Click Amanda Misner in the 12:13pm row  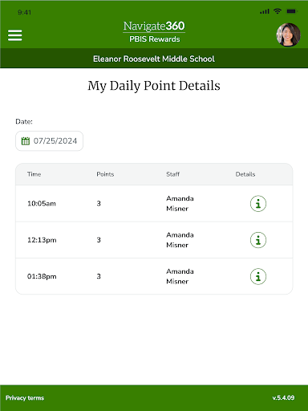pos(180,240)
